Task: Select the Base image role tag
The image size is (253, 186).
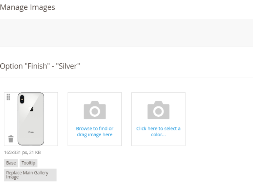Action: pos(11,163)
